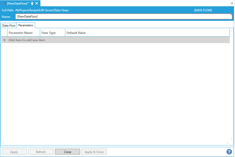The height and width of the screenshot is (157, 235).
Task: Switch to the Data Flow tab
Action: [9, 26]
